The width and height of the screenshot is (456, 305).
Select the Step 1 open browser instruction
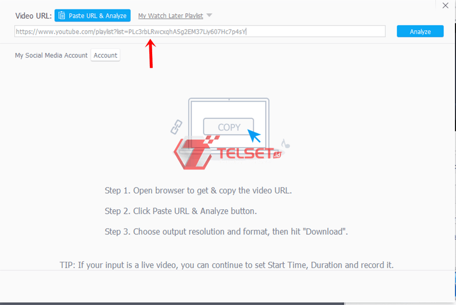point(198,190)
